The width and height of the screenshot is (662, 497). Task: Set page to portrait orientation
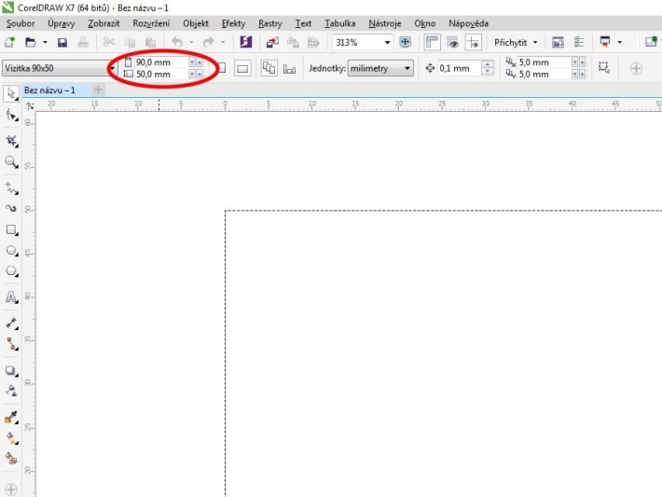pos(222,68)
